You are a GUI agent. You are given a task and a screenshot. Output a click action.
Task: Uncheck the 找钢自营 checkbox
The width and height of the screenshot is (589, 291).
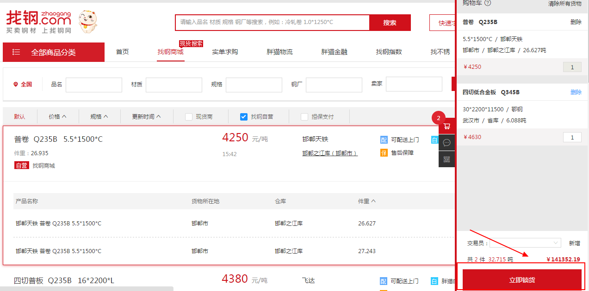(x=244, y=117)
